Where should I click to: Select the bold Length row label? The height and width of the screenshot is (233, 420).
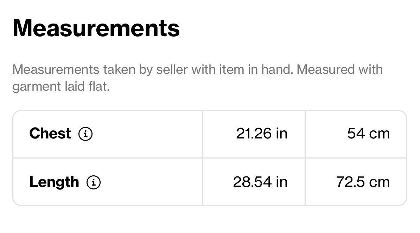pyautogui.click(x=54, y=182)
